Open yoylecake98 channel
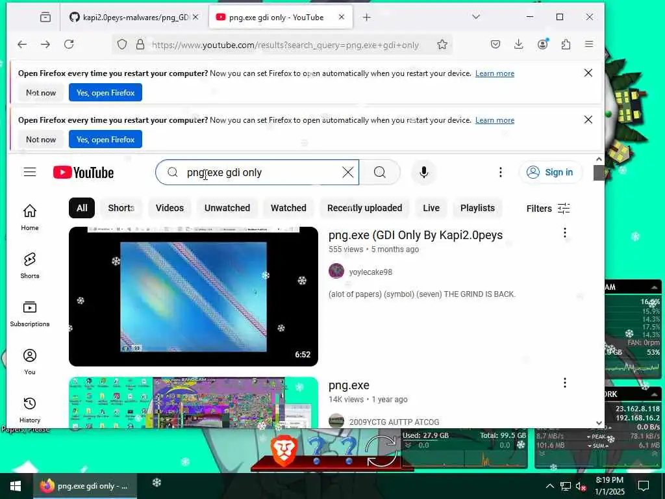This screenshot has width=665, height=499. click(370, 272)
